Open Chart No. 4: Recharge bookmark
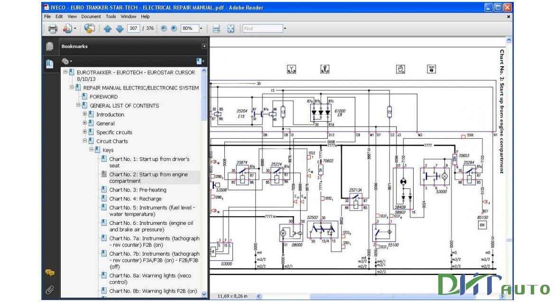This screenshot has width=555, height=302. click(x=135, y=199)
